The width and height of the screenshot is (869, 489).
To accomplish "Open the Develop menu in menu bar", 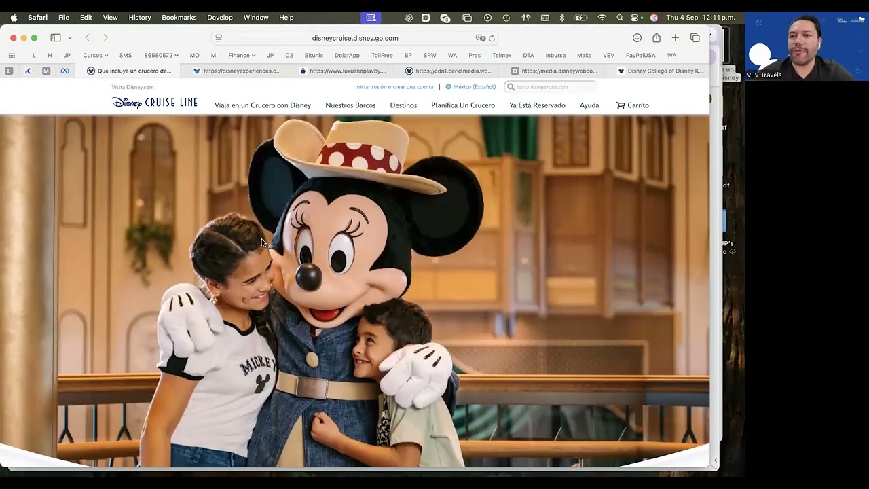I will pyautogui.click(x=220, y=18).
